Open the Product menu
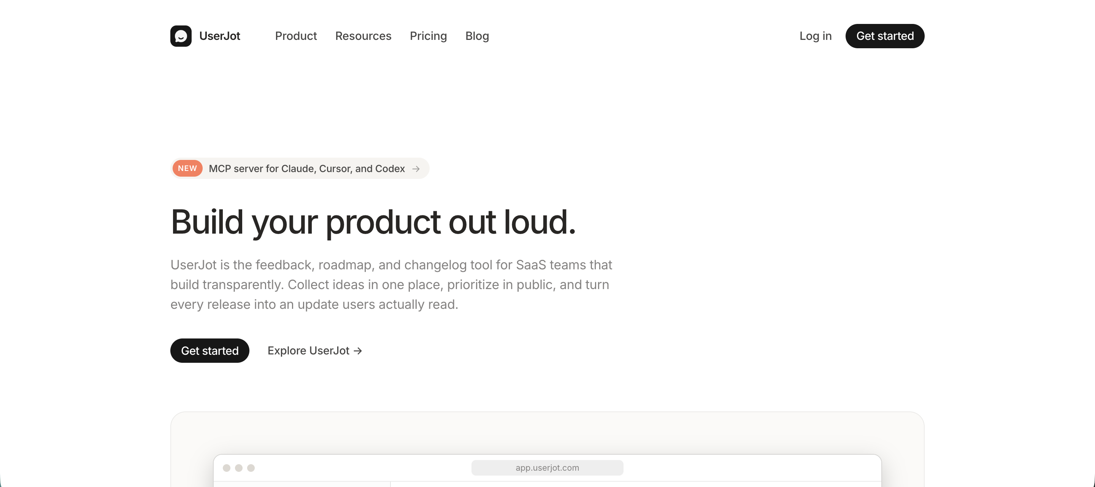1095x487 pixels. (296, 36)
